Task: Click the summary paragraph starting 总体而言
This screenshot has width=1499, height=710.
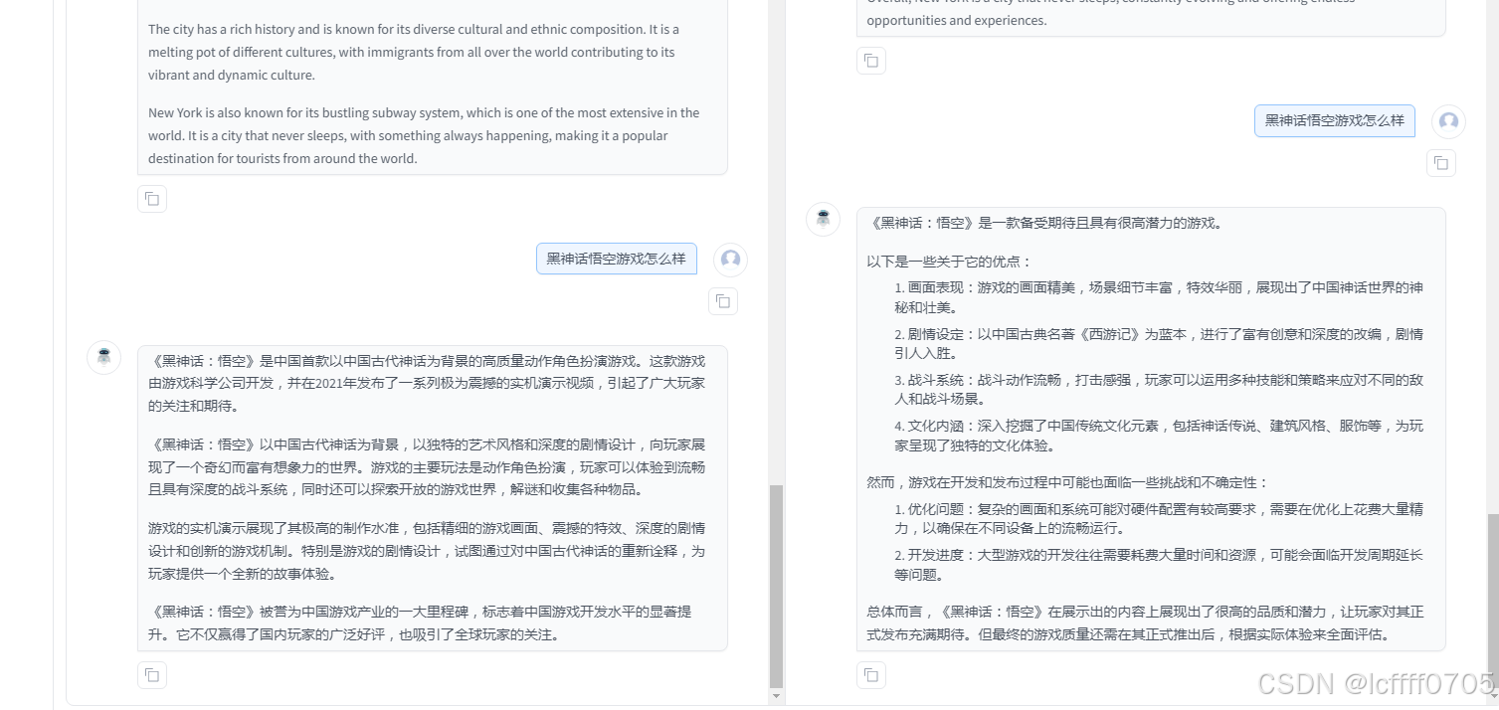Action: (1146, 622)
